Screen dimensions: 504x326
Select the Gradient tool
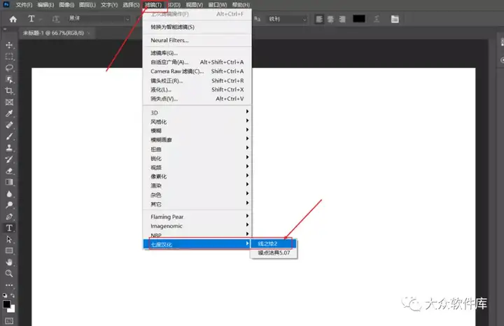(x=9, y=182)
